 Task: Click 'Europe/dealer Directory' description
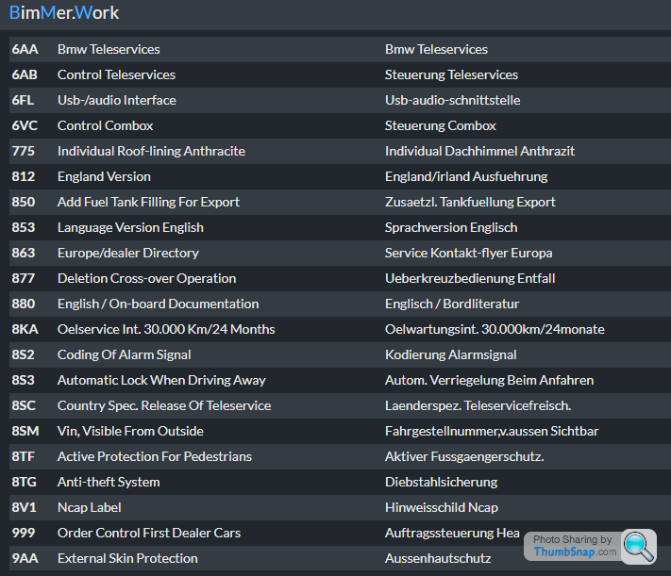coord(128,253)
